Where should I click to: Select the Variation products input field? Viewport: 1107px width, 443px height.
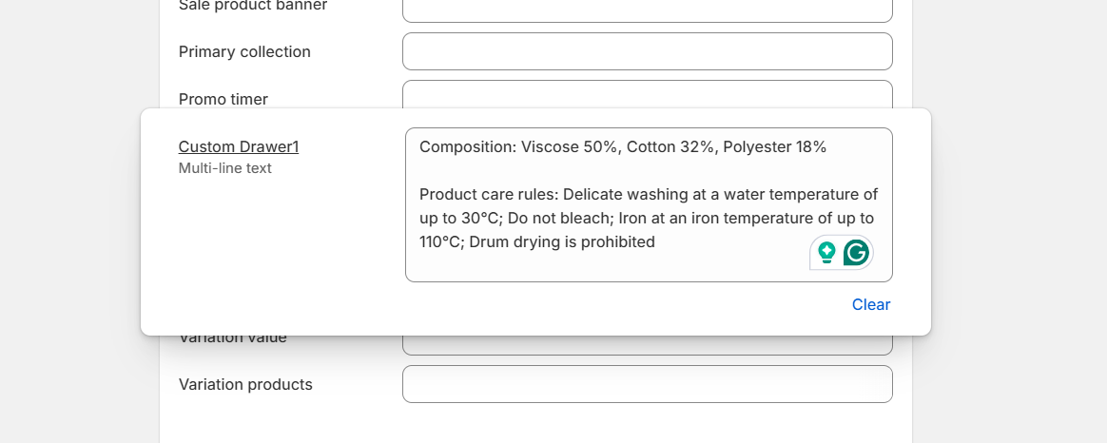coord(647,384)
